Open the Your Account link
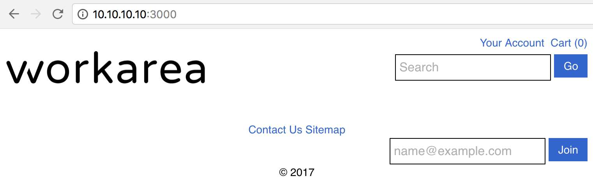Screen dimensions: 593x183 pyautogui.click(x=512, y=43)
